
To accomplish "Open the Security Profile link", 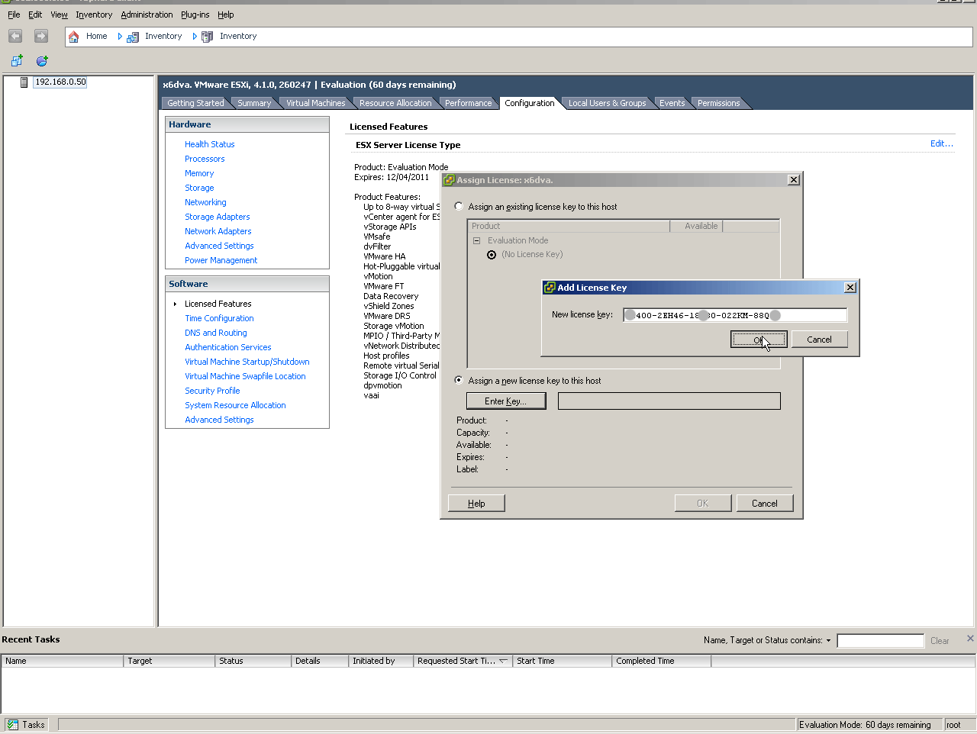I will tap(212, 391).
